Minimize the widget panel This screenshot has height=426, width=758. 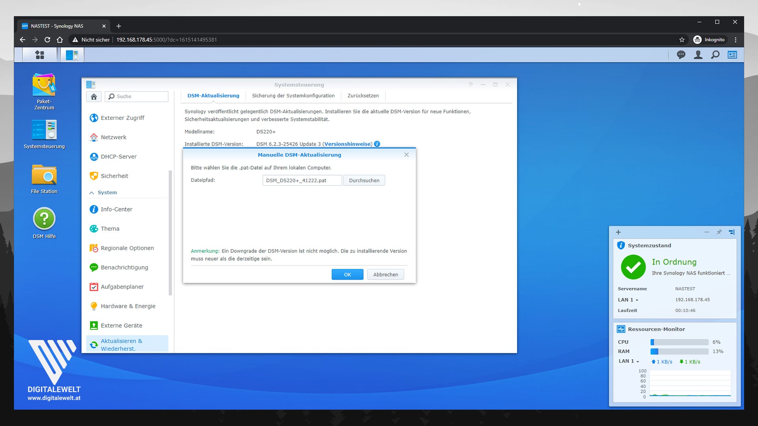707,232
